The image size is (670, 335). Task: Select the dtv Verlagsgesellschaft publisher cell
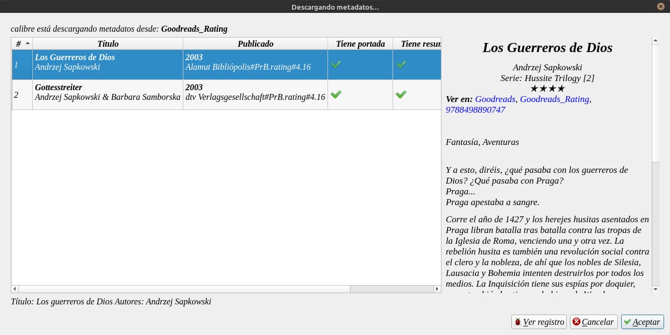click(x=255, y=94)
